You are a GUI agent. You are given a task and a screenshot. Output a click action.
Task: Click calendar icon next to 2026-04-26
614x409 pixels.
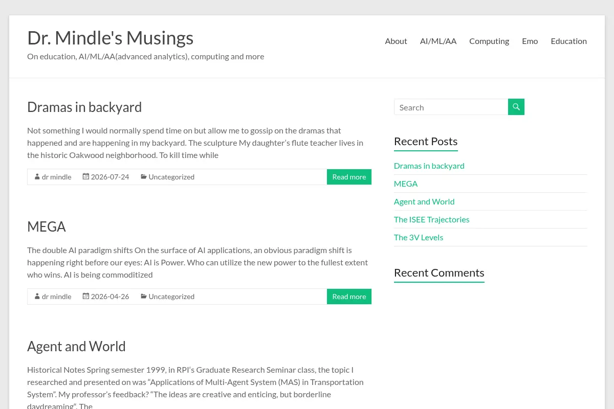86,296
